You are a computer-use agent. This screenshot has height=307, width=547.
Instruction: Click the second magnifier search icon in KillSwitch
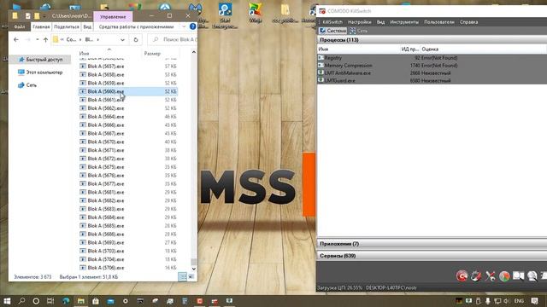[532, 275]
